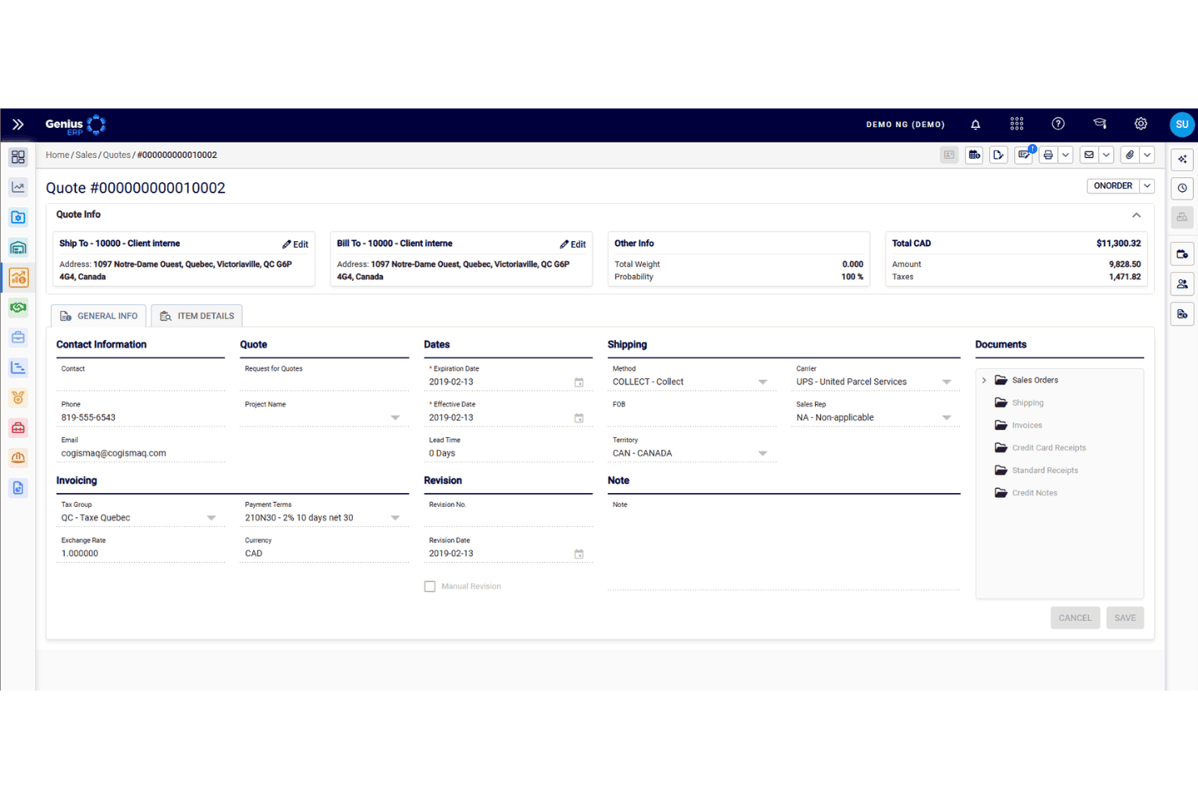The height and width of the screenshot is (799, 1198).
Task: Select the General Info tab
Action: tap(99, 317)
